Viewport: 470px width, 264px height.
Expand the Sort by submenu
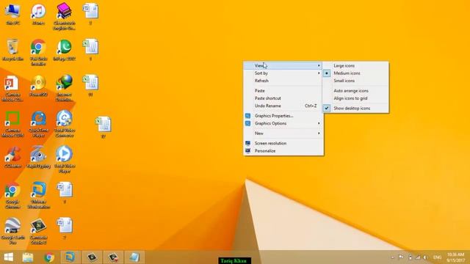click(283, 73)
